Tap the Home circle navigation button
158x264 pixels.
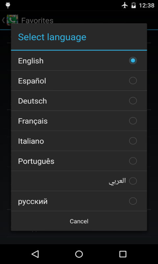click(79, 254)
